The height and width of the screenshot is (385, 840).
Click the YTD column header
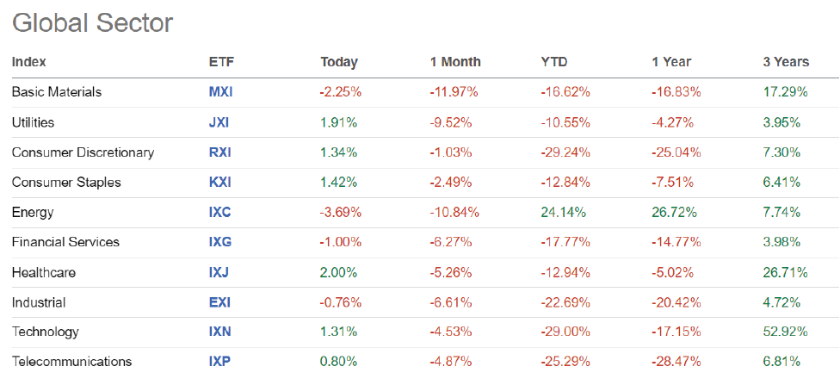554,62
